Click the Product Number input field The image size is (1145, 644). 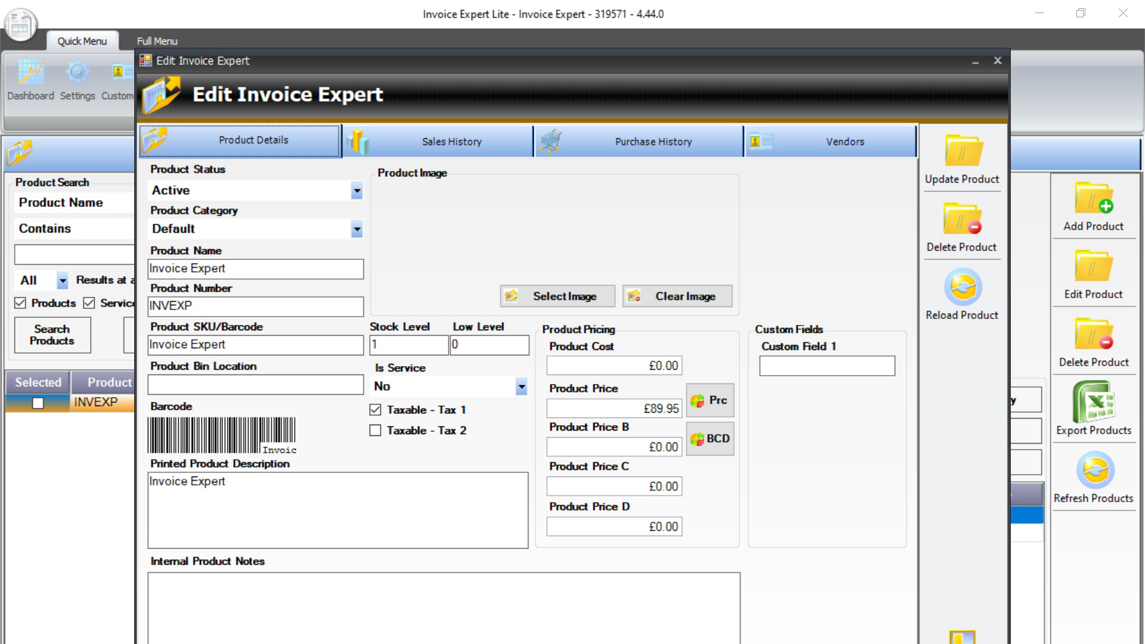tap(255, 306)
